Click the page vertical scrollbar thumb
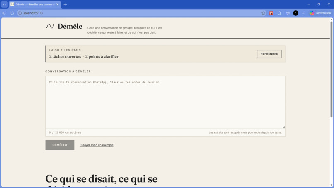The width and height of the screenshot is (334, 188). pyautogui.click(x=331, y=69)
